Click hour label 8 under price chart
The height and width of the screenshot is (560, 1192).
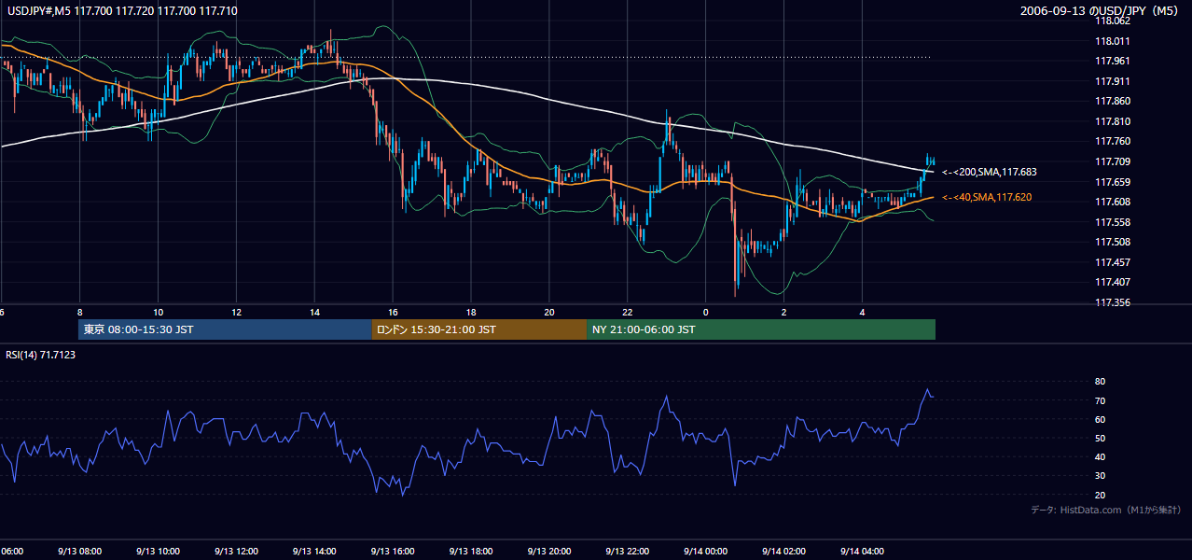coord(80,312)
